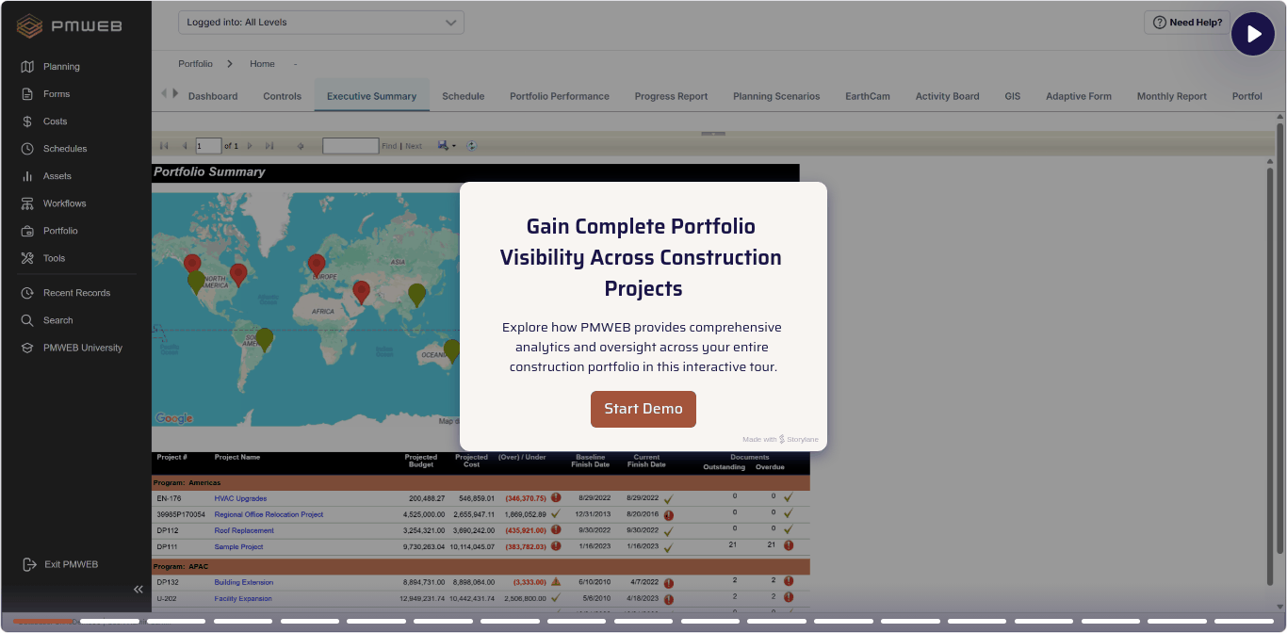Go to previous report page icon

point(185,146)
